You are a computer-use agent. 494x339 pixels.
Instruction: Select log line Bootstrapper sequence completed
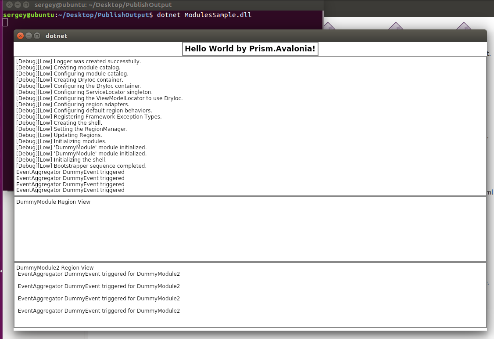click(x=81, y=166)
